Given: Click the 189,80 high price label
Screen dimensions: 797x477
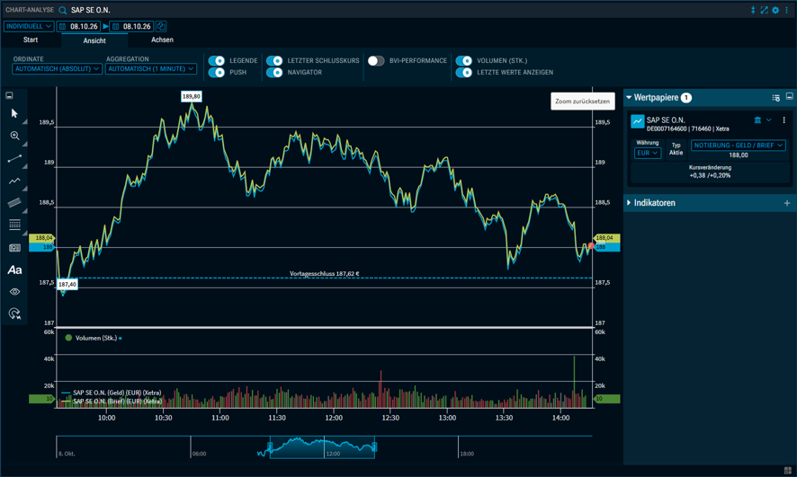Looking at the screenshot, I should point(191,96).
